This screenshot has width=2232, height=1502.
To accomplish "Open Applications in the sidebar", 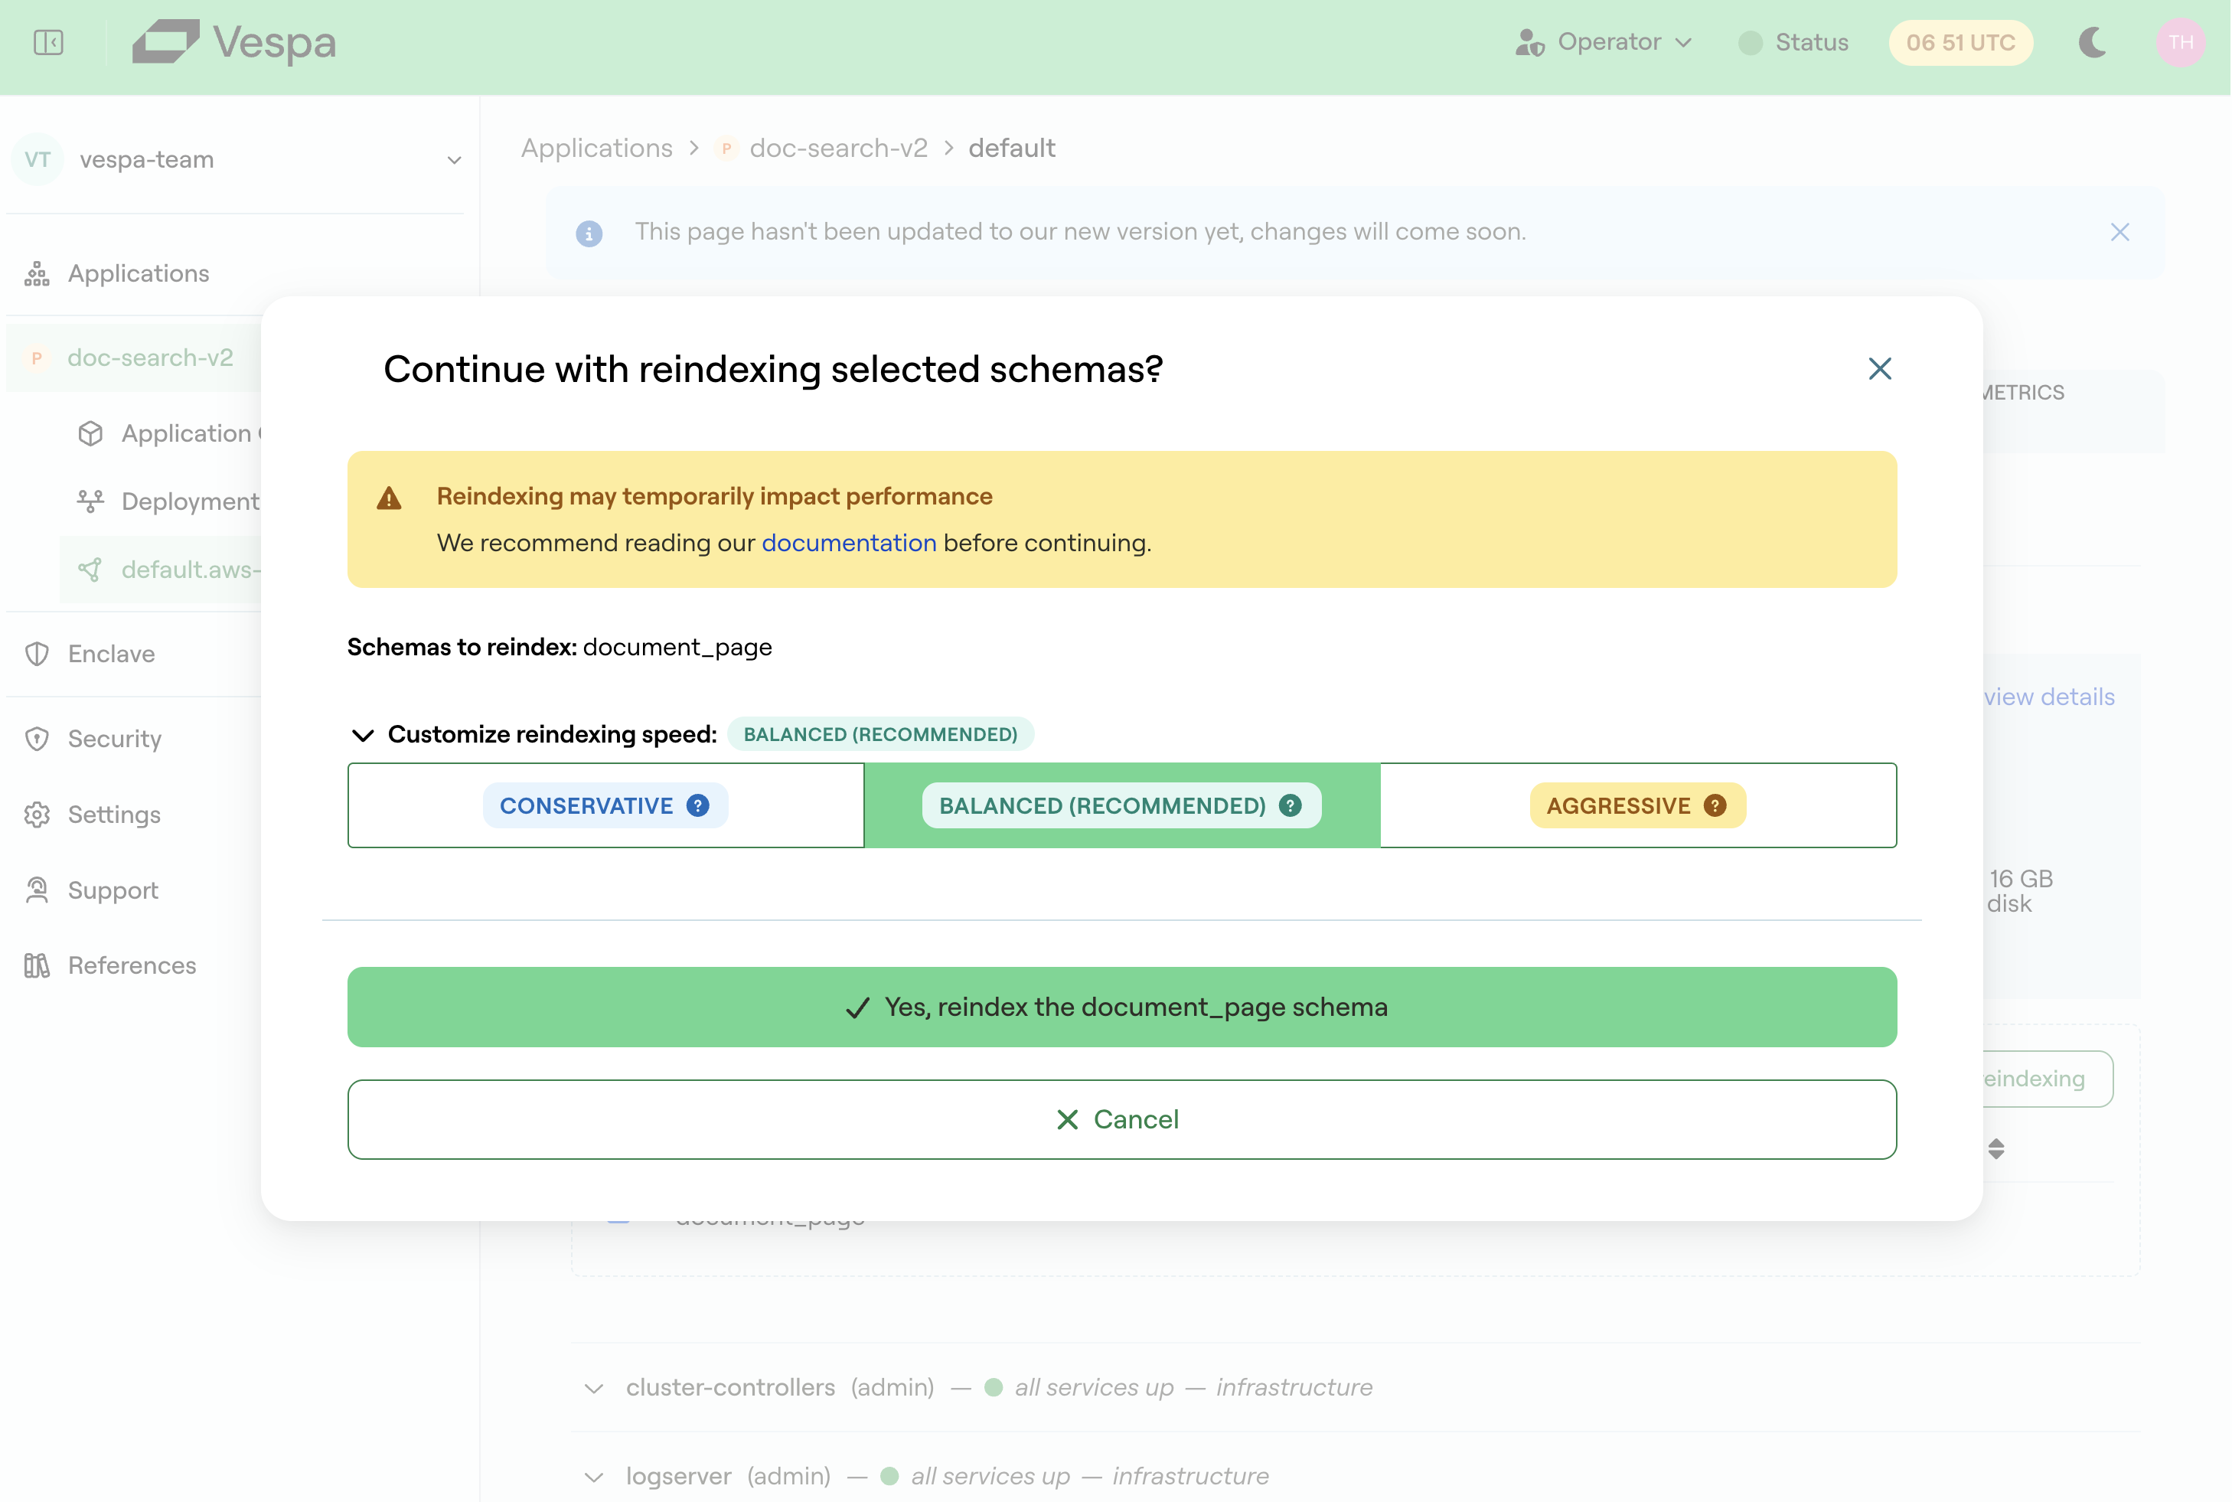I will 138,274.
